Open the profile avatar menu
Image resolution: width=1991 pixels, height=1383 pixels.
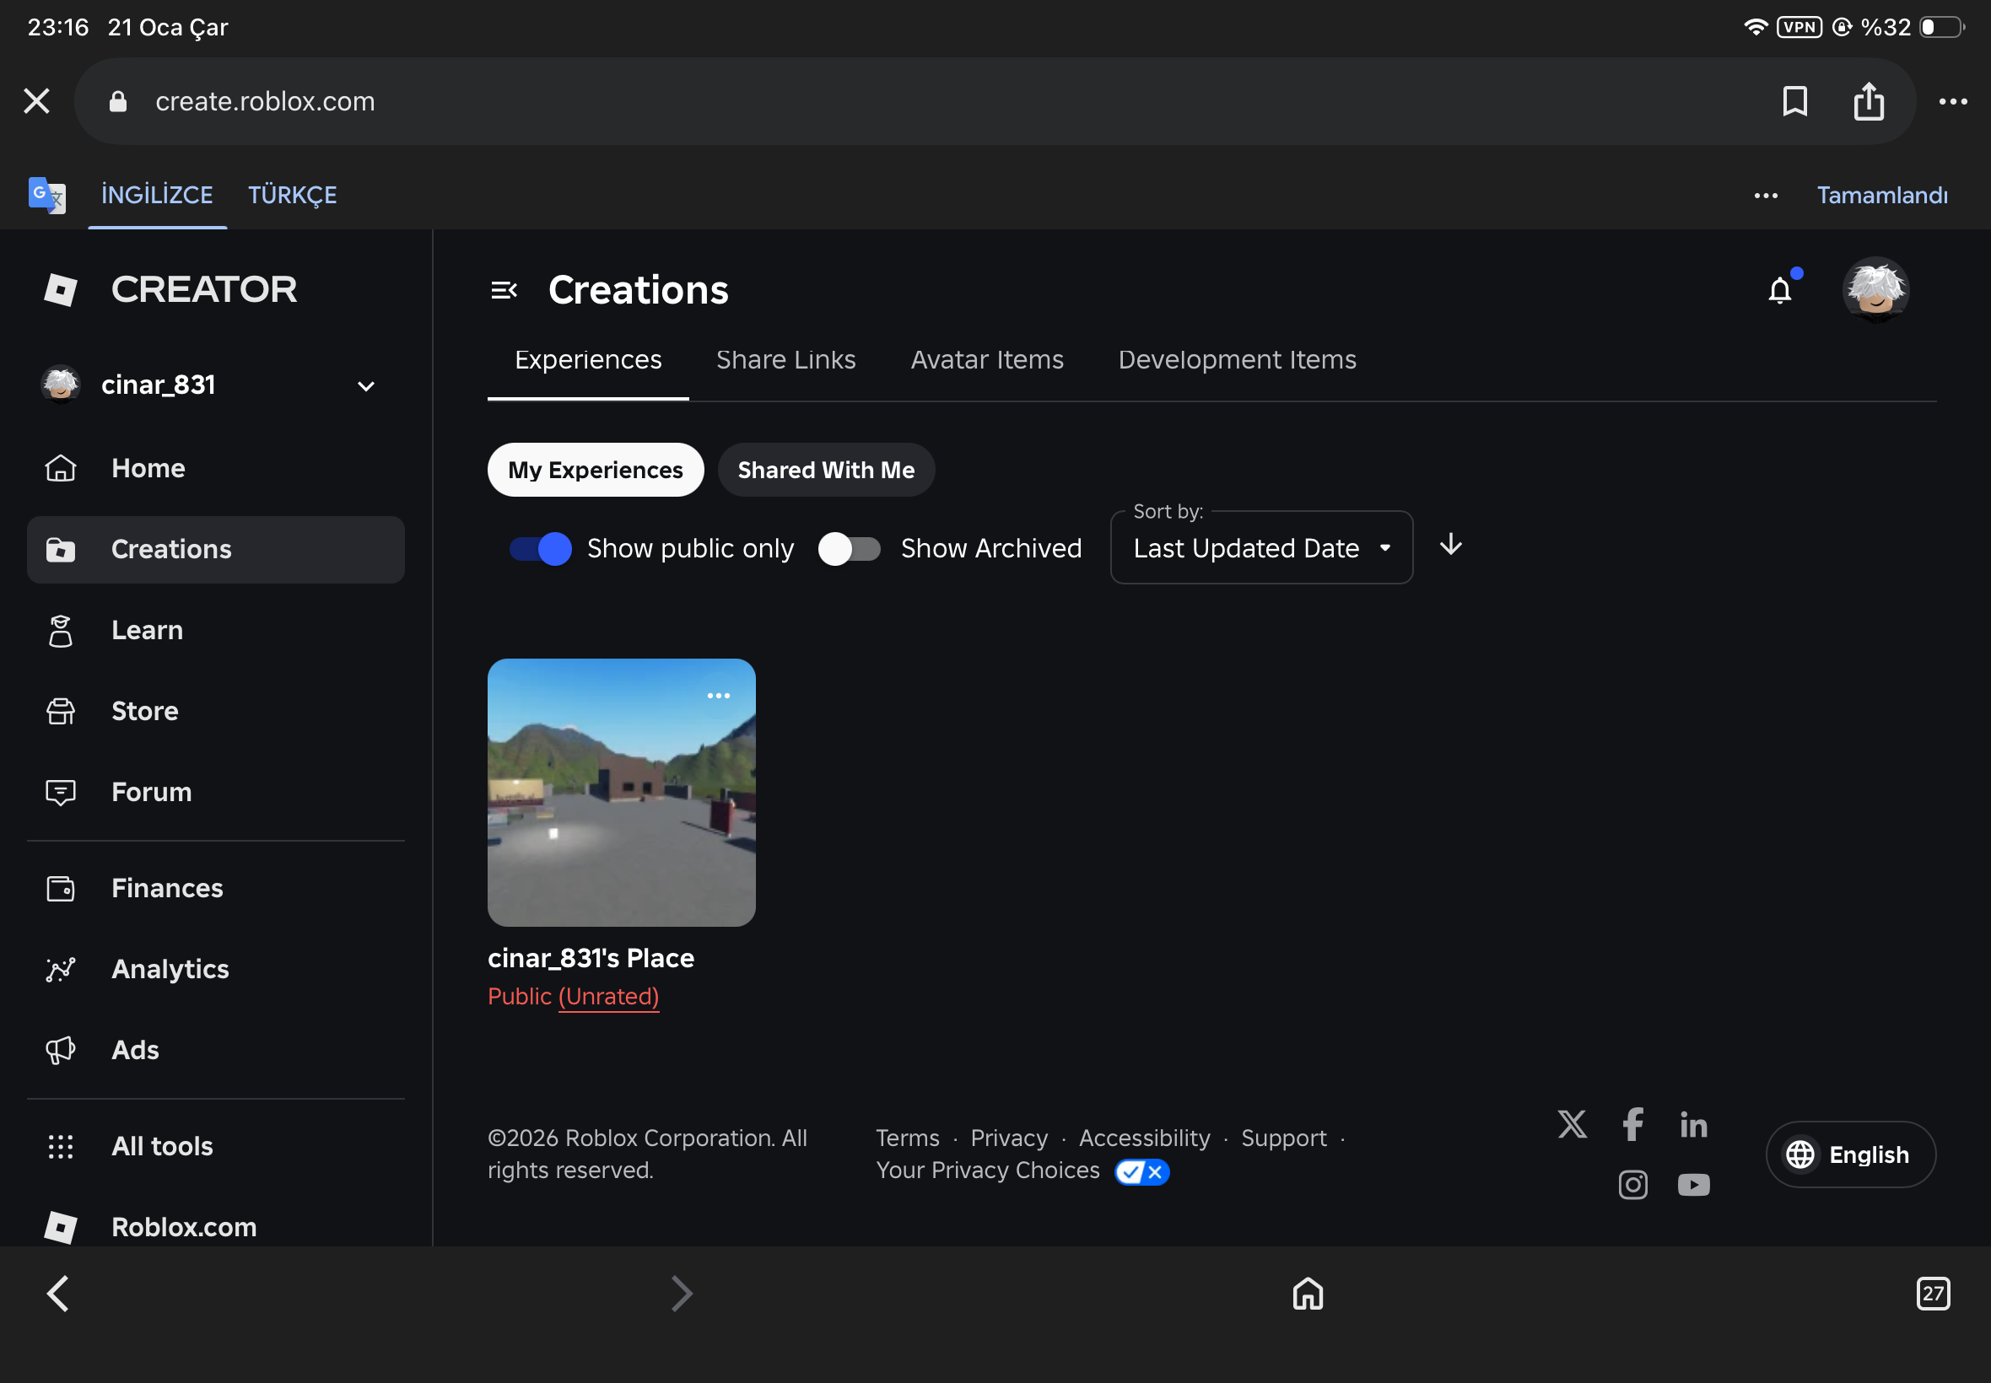(1875, 290)
